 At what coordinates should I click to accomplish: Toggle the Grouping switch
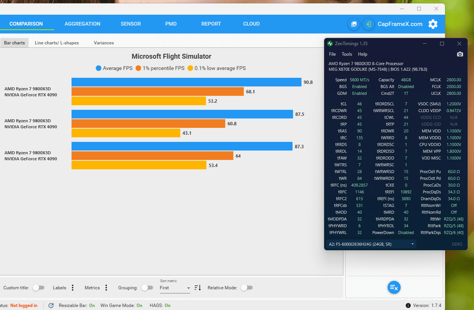(147, 288)
